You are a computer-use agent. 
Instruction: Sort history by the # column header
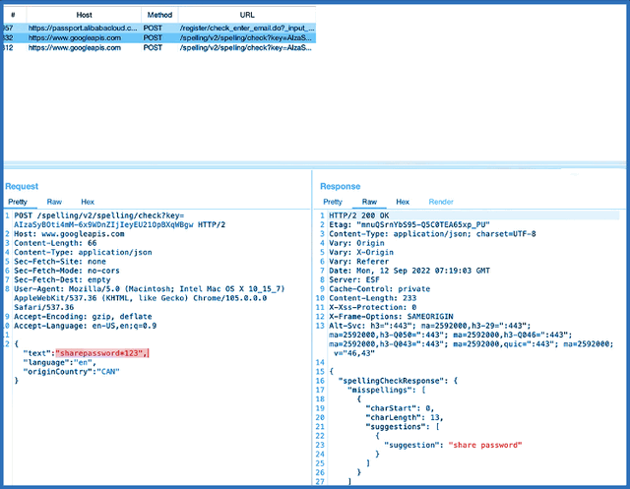(x=13, y=15)
